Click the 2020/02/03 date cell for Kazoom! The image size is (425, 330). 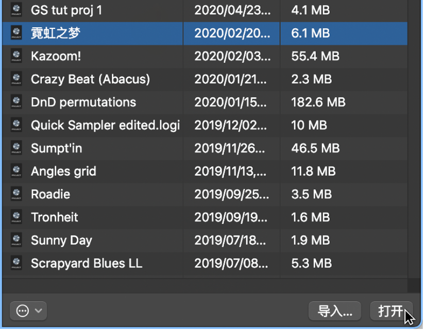pos(231,56)
